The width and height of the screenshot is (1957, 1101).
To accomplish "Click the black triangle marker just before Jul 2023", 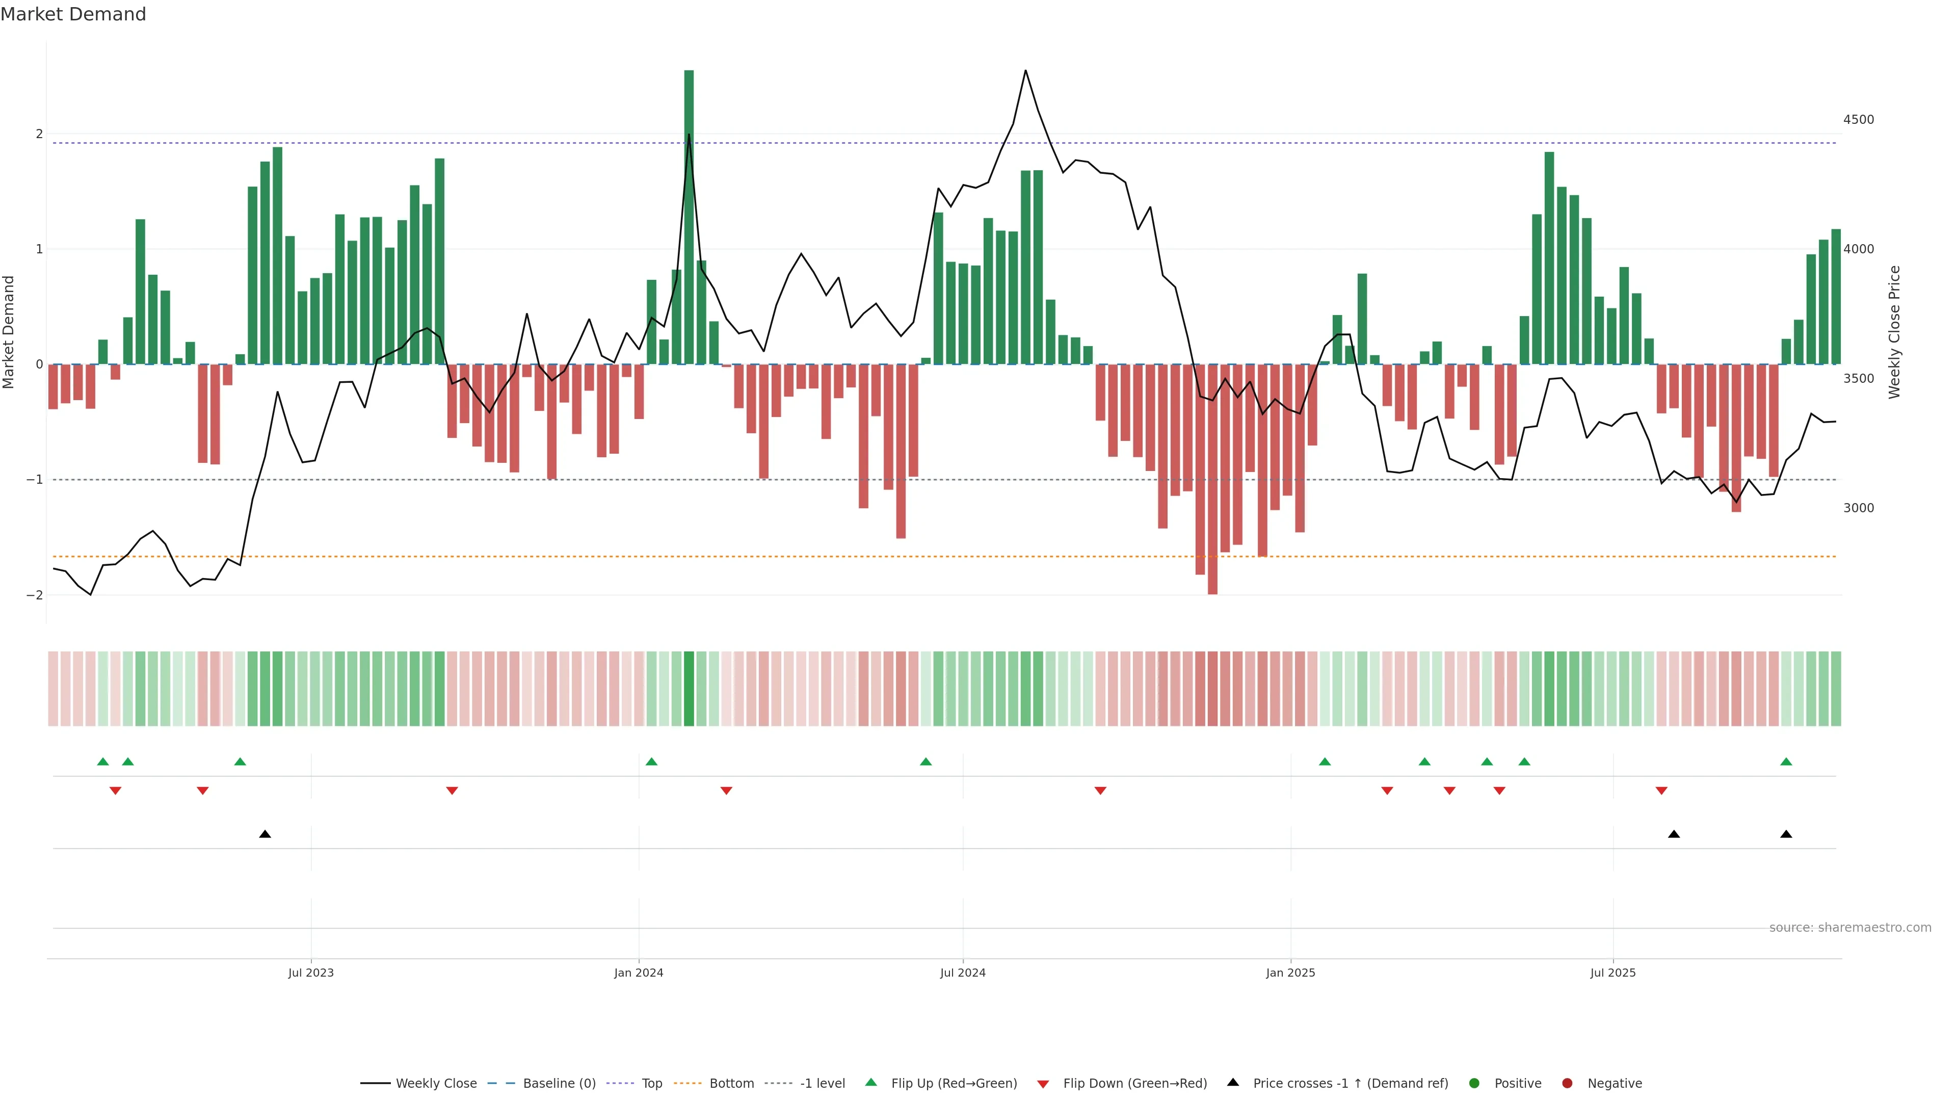I will (265, 834).
